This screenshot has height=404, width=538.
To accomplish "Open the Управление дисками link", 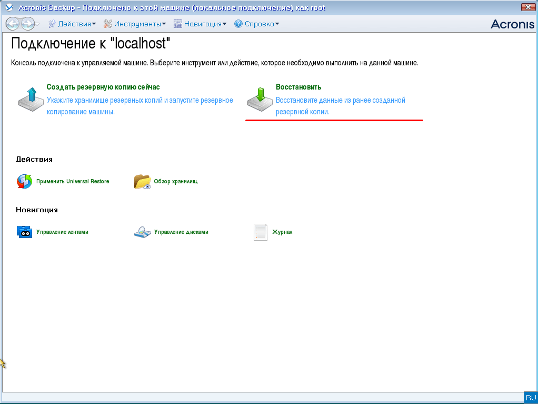I will pyautogui.click(x=181, y=232).
